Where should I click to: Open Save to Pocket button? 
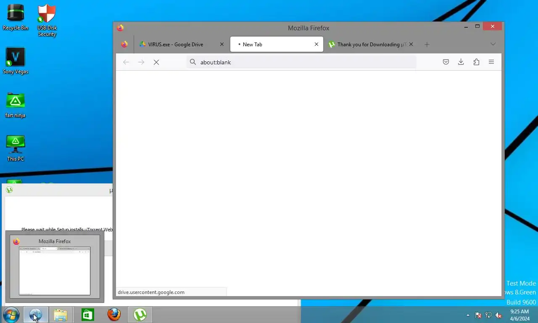point(446,62)
